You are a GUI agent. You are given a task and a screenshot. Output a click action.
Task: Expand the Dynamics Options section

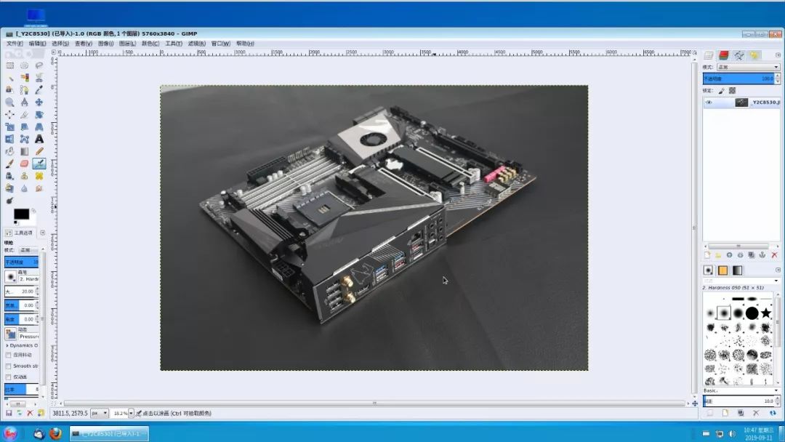coord(7,345)
